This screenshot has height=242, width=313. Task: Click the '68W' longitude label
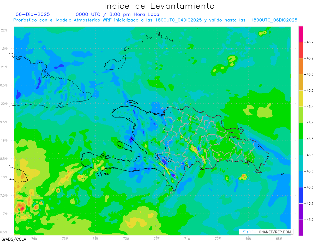(x=279, y=238)
